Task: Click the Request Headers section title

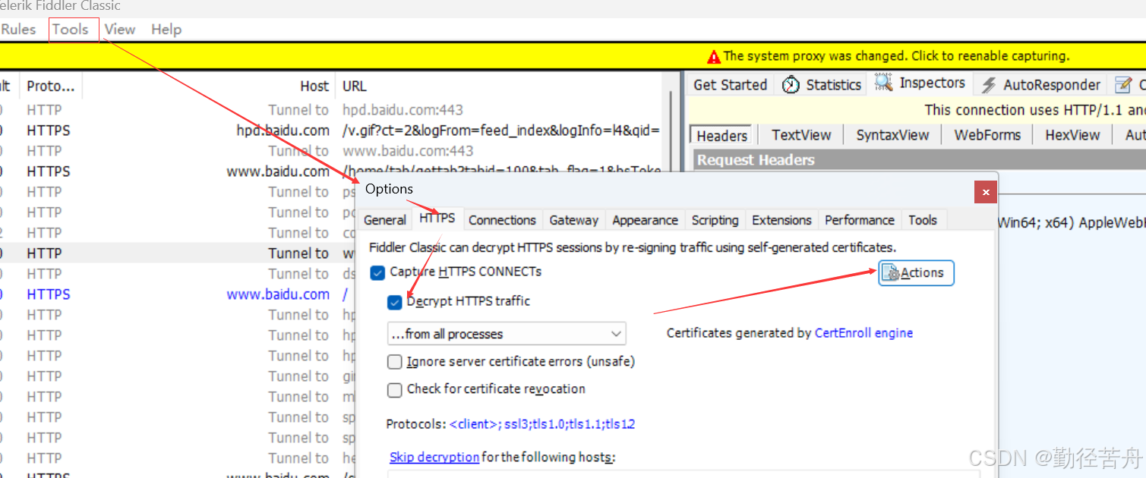Action: (x=756, y=160)
